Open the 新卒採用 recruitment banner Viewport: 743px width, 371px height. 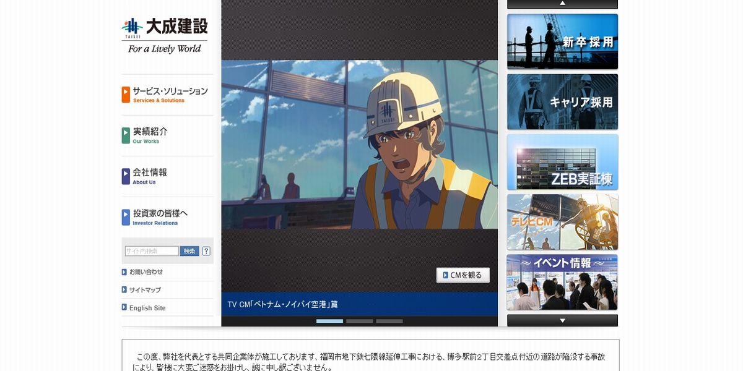[x=562, y=41]
